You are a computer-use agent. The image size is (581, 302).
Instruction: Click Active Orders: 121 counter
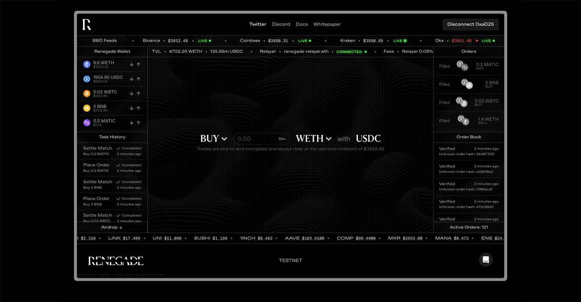[x=469, y=227]
